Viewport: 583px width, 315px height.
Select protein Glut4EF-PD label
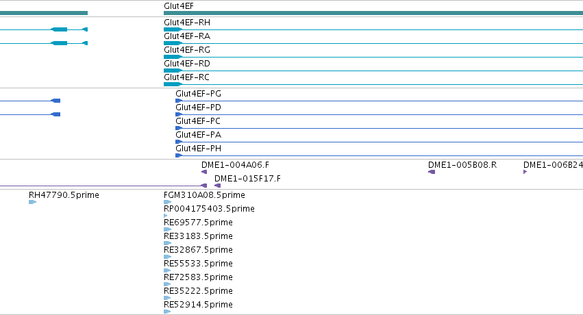click(198, 108)
